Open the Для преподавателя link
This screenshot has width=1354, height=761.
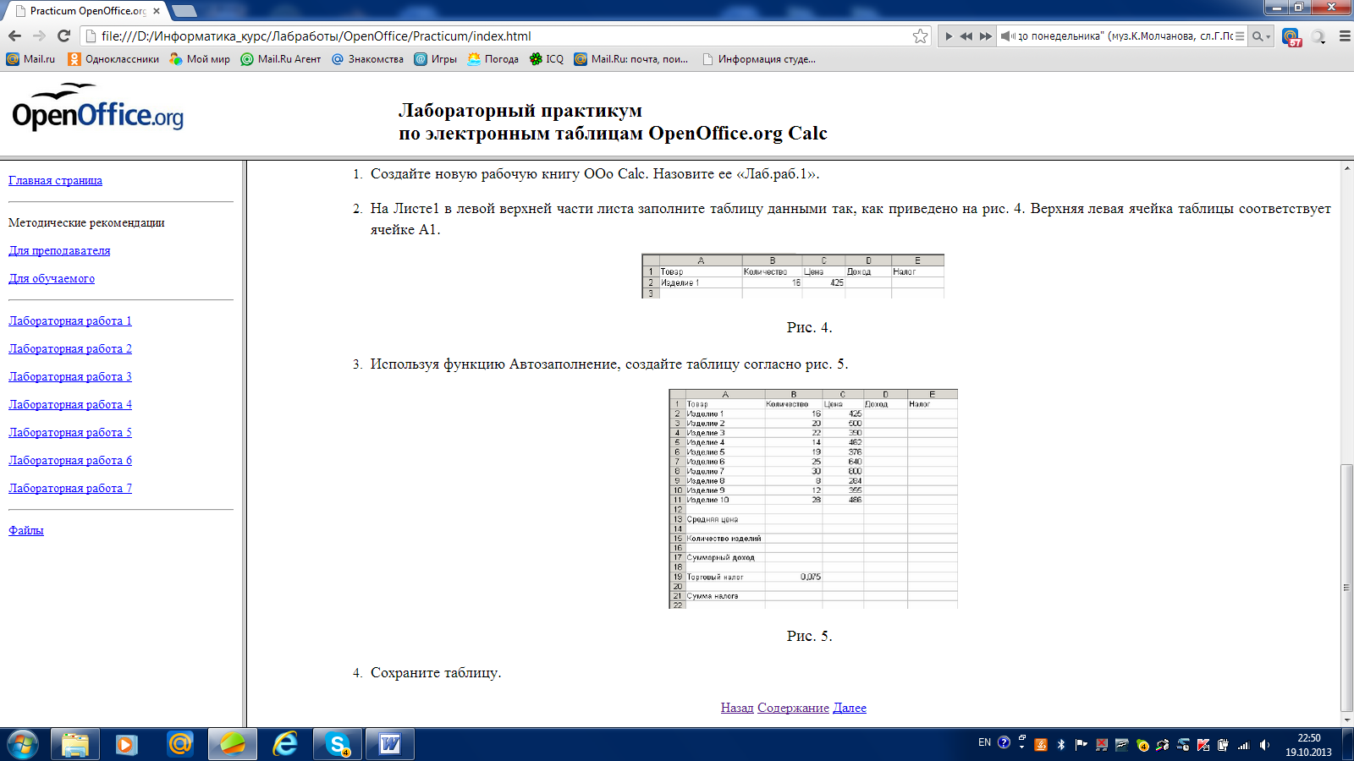click(x=59, y=250)
